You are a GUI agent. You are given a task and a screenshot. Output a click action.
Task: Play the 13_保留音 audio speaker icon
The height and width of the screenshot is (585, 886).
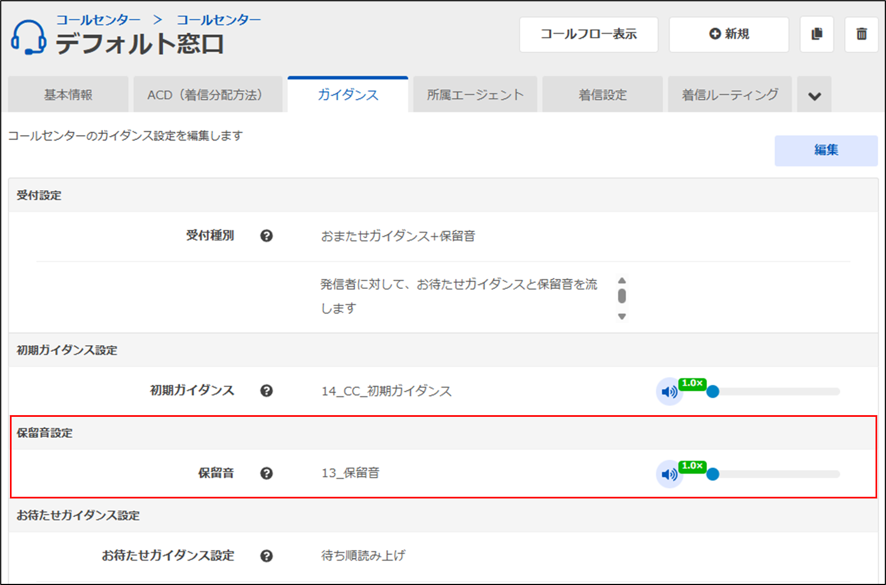click(x=669, y=474)
